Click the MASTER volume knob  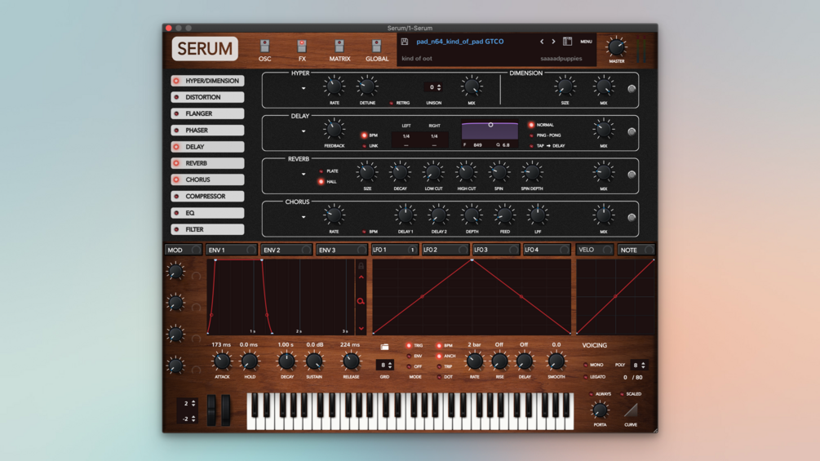point(616,47)
